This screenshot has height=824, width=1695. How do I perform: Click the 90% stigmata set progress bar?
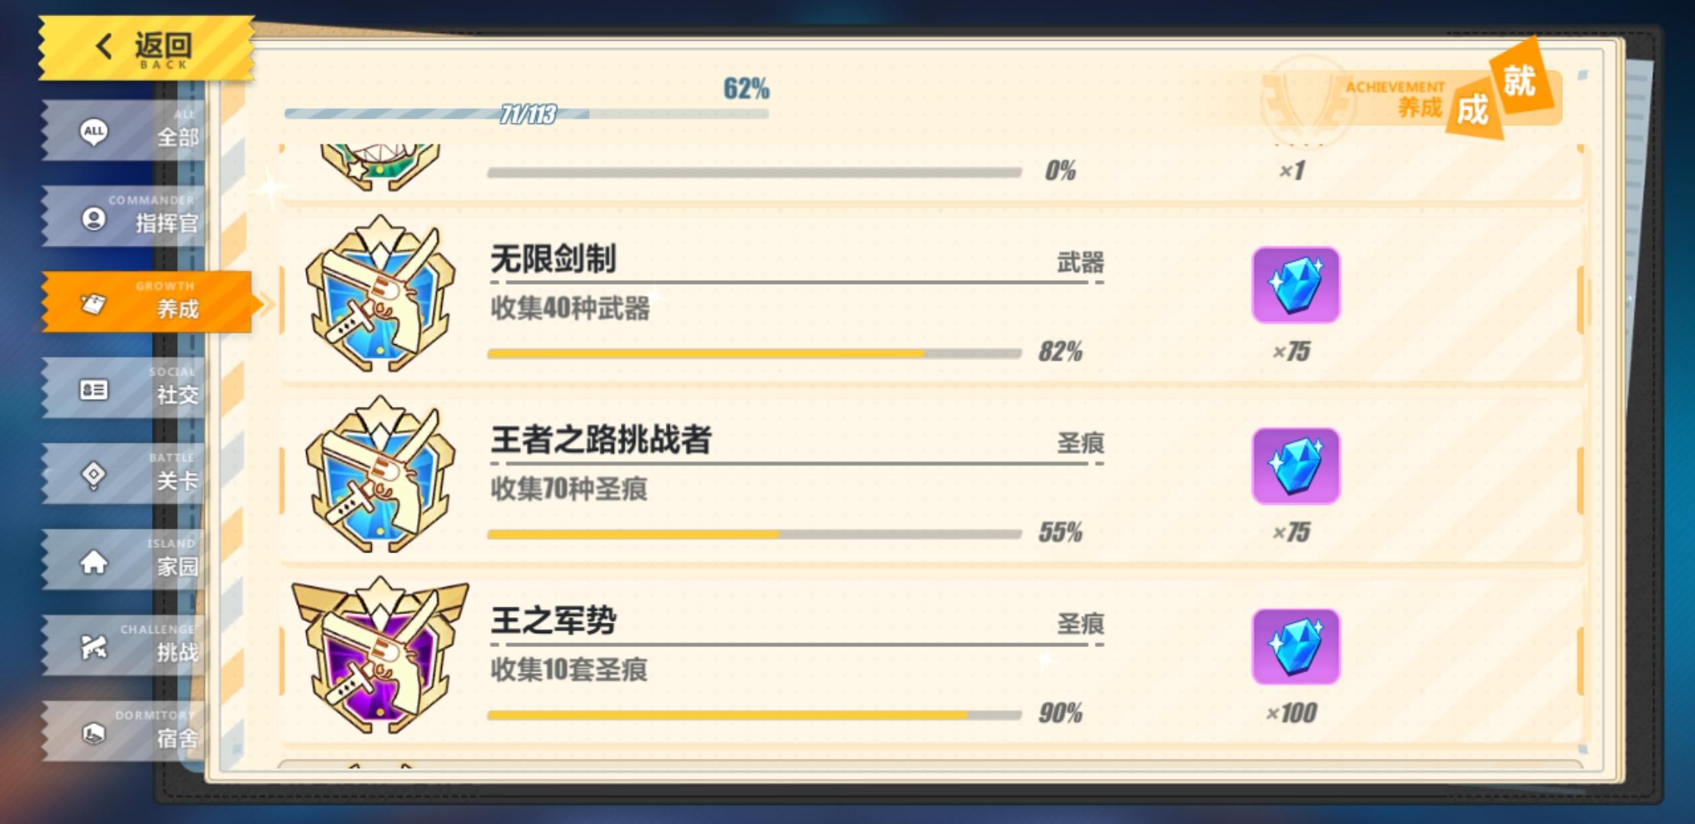click(754, 716)
